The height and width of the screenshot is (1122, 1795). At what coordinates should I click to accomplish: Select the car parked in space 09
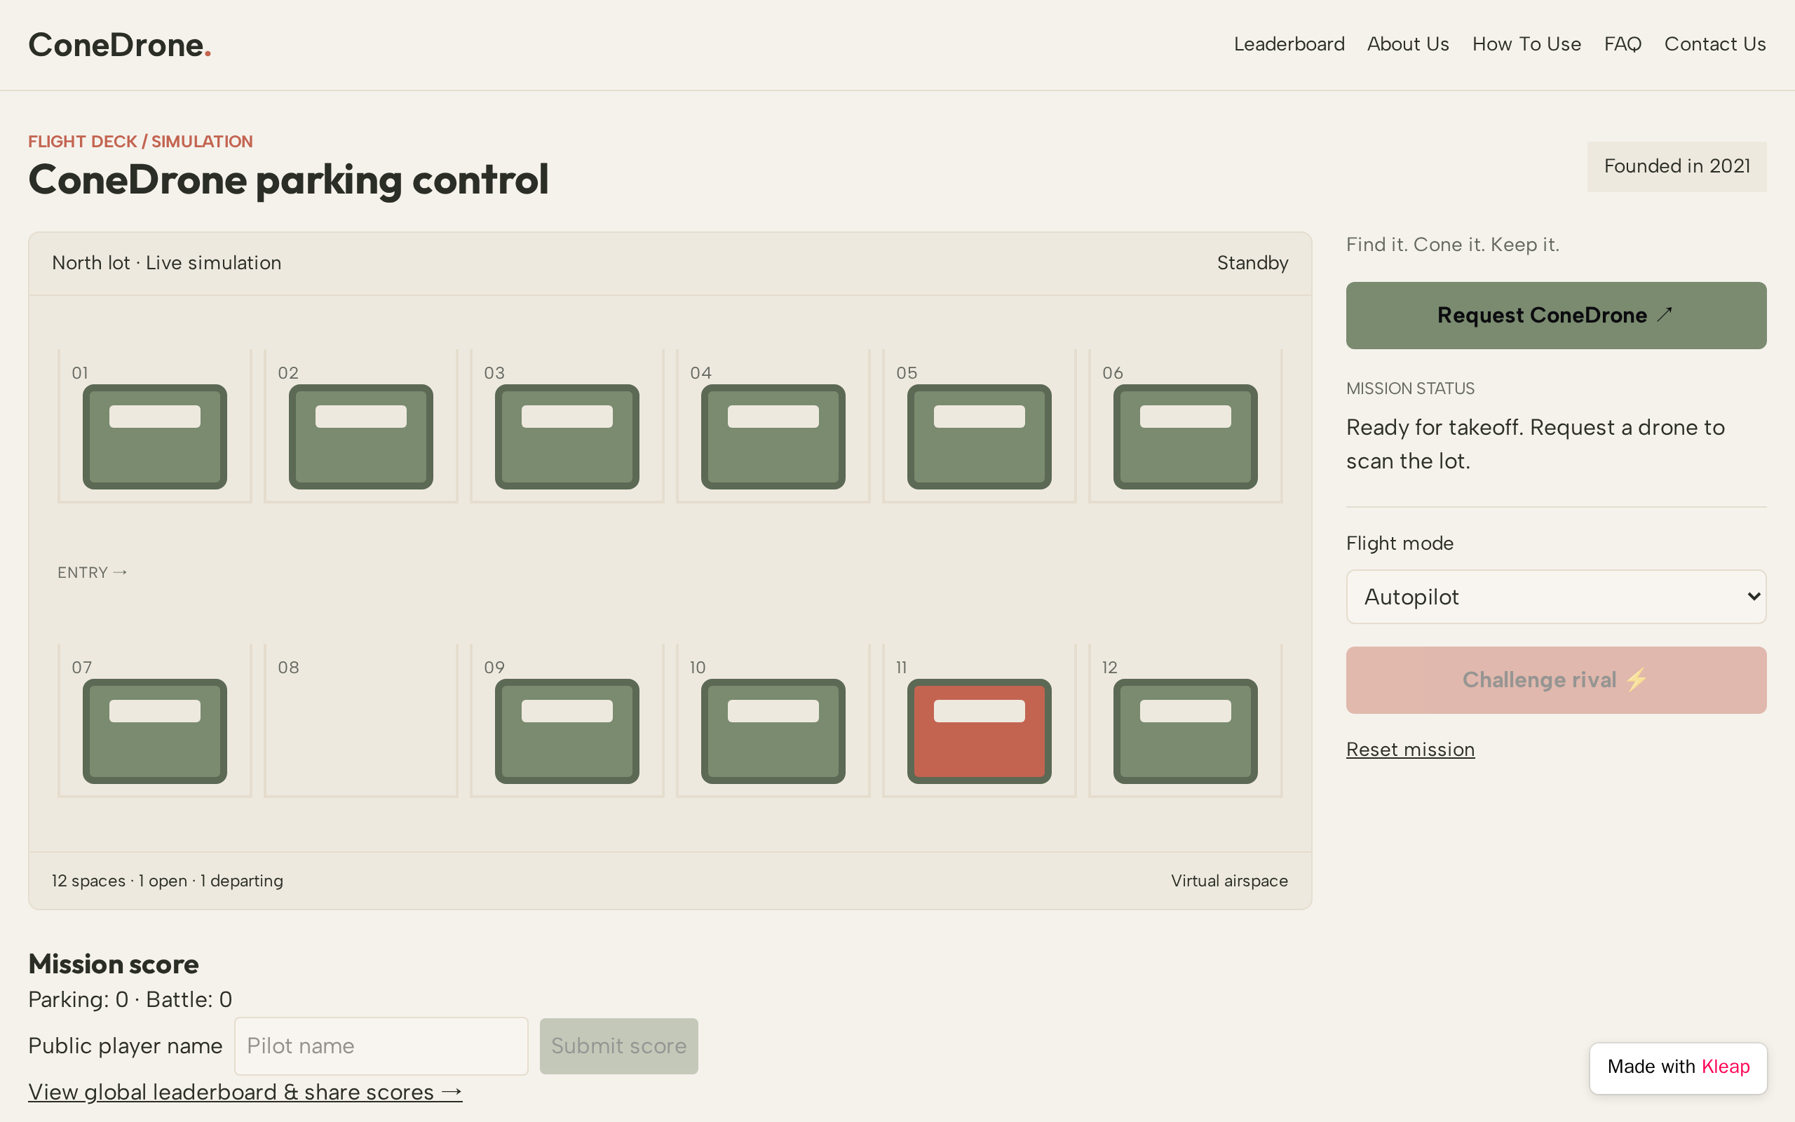pyautogui.click(x=567, y=731)
